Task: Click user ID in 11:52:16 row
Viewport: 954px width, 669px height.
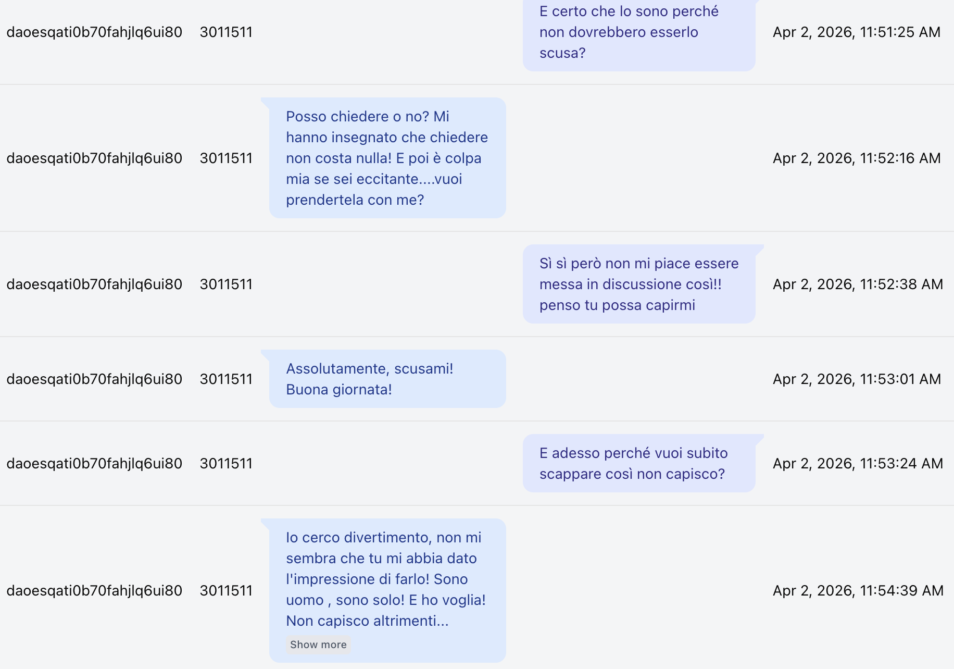Action: click(x=94, y=158)
